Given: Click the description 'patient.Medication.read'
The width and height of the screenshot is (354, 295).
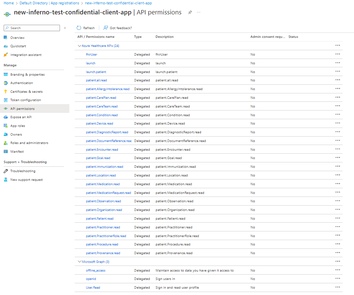Looking at the screenshot, I should 173,184.
